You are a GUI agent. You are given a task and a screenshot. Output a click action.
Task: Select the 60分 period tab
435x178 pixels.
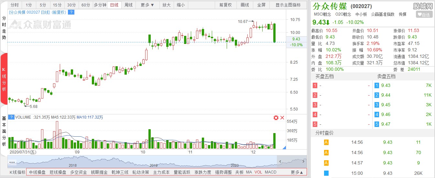[86, 5]
